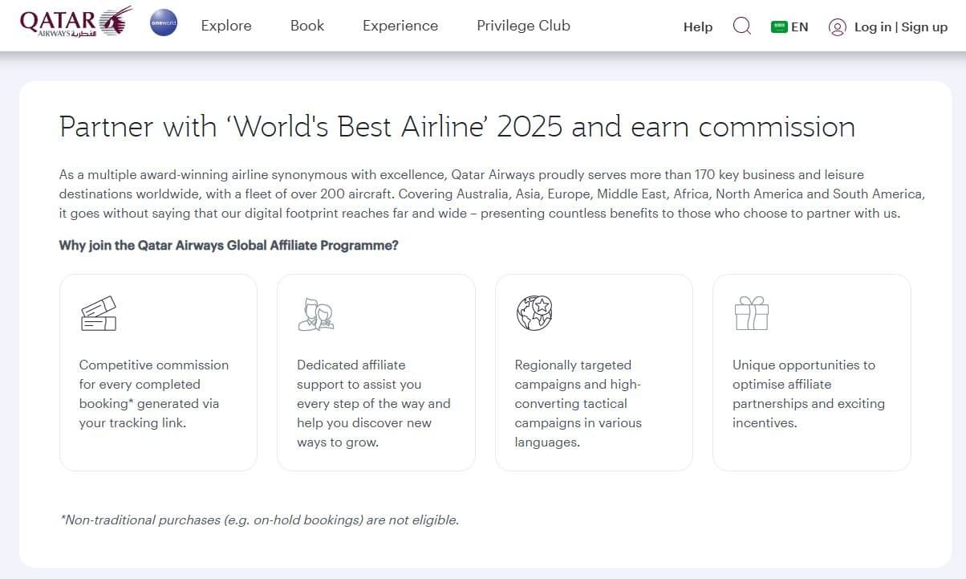Click the gift box incentives icon
Viewport: 966px width, 579px height.
point(752,313)
